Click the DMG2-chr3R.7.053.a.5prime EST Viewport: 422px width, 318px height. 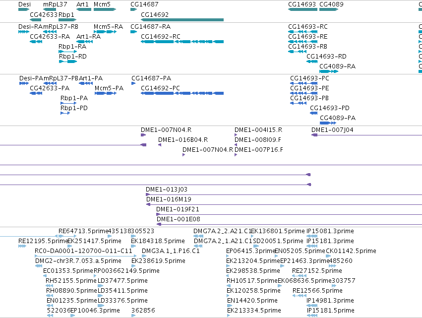click(x=39, y=266)
